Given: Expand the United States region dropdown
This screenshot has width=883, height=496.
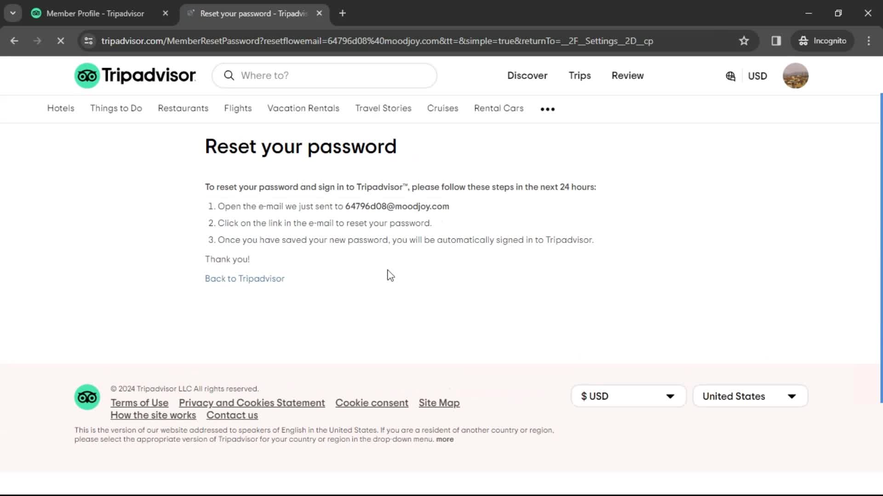Looking at the screenshot, I should [x=750, y=396].
